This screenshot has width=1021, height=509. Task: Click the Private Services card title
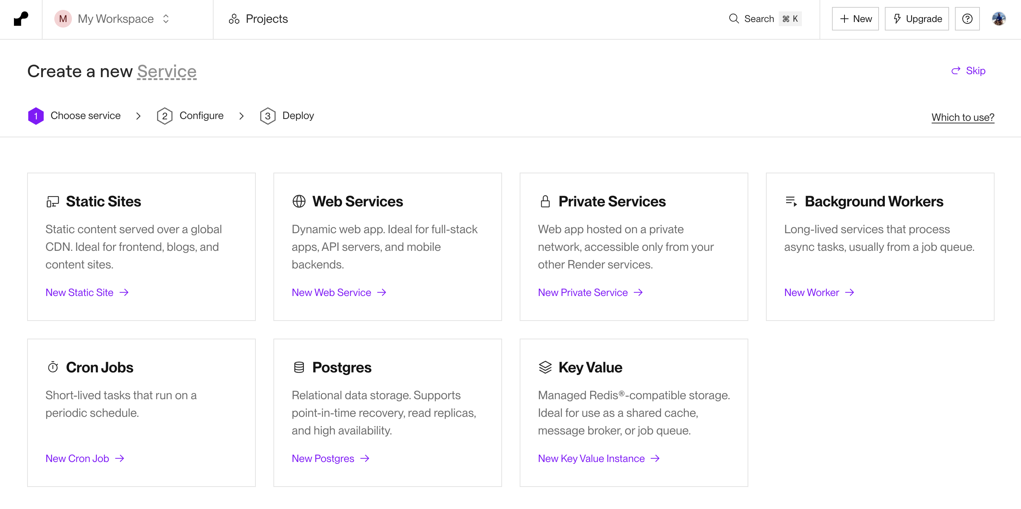612,202
